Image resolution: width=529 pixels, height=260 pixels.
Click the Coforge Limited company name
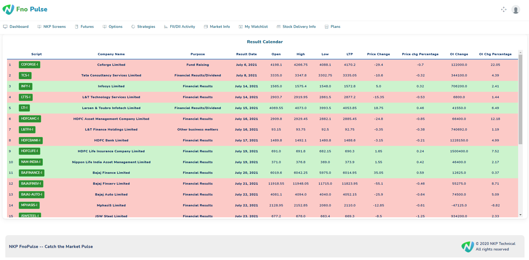[x=111, y=65]
